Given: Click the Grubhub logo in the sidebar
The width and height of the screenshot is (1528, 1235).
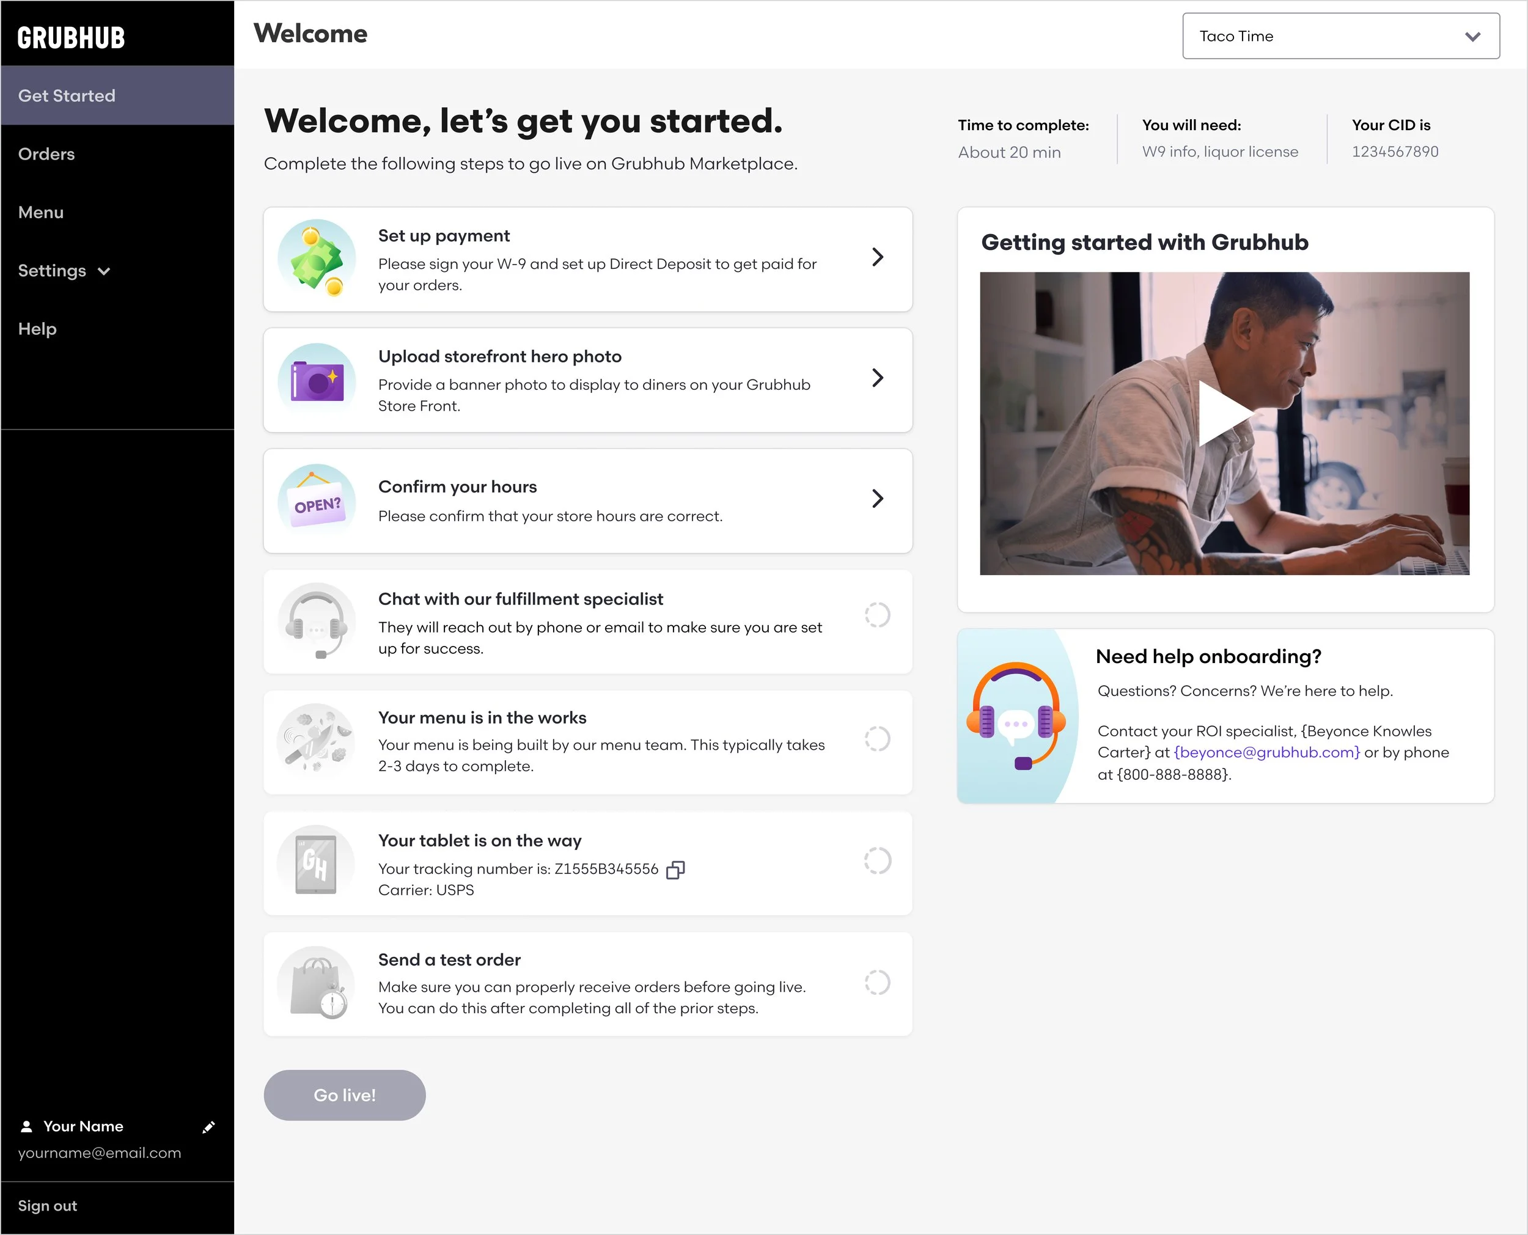Looking at the screenshot, I should point(71,38).
